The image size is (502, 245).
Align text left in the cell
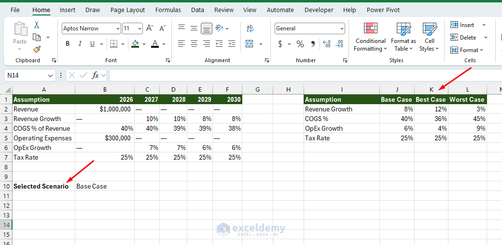click(181, 43)
